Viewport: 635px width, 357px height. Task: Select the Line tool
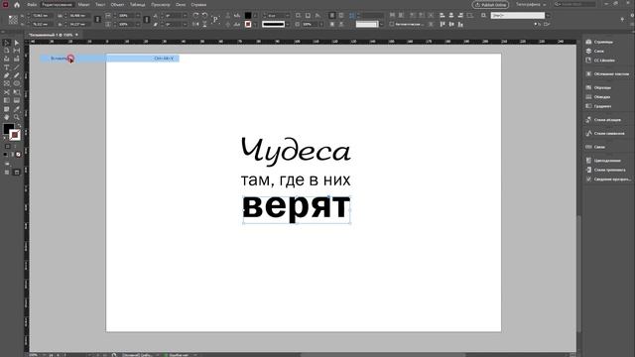[17, 67]
